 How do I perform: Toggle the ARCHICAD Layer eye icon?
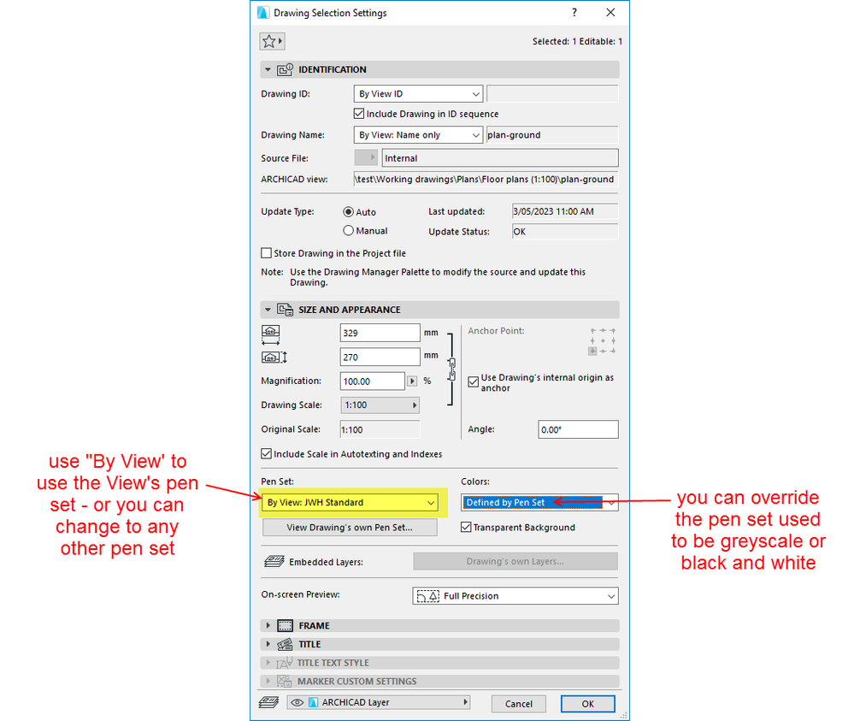point(297,702)
